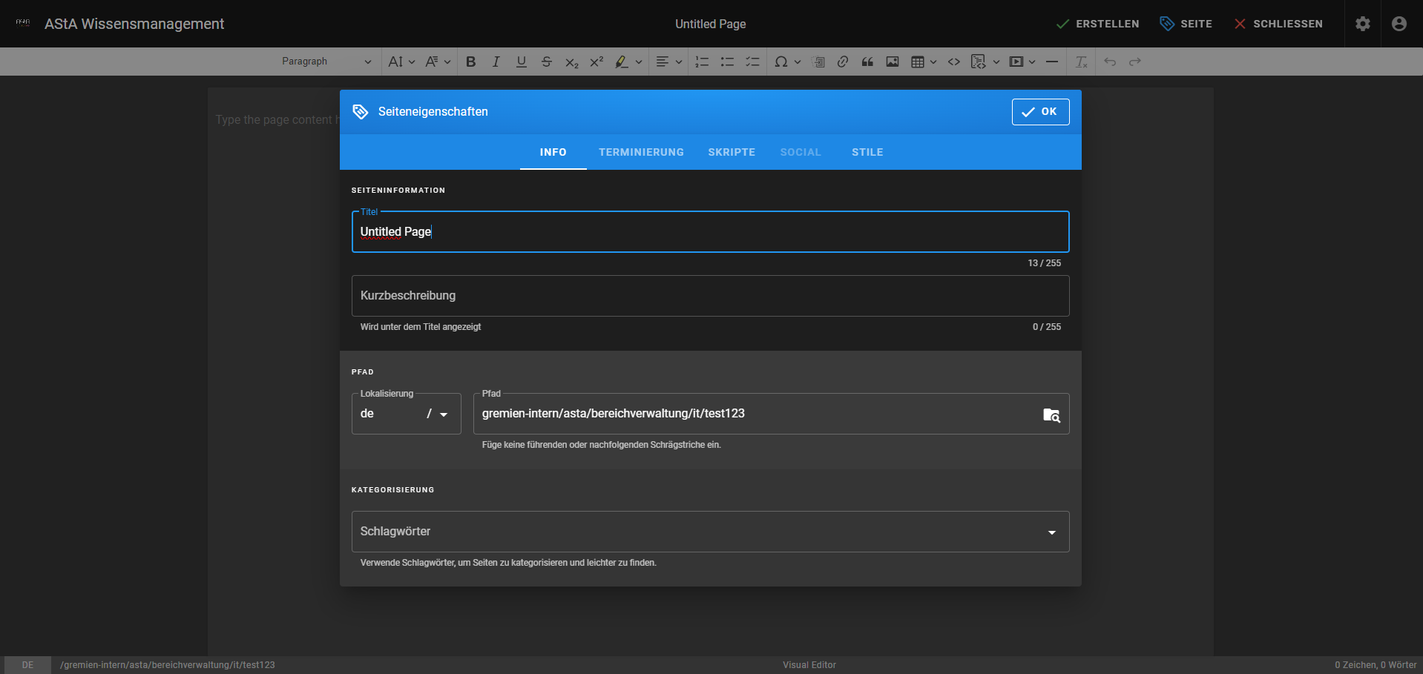Image resolution: width=1423 pixels, height=674 pixels.
Task: Insert a bulleted list
Action: pyautogui.click(x=727, y=62)
